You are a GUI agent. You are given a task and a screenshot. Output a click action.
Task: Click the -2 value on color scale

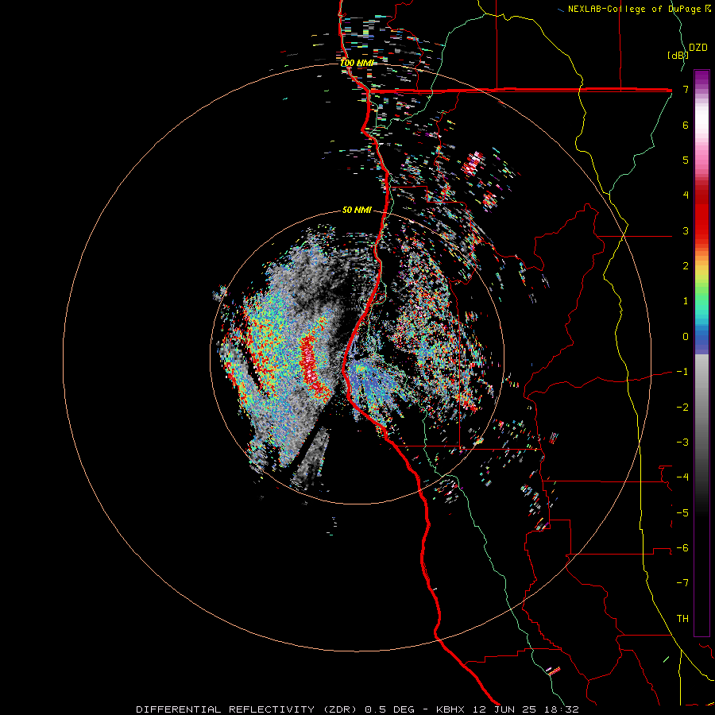tap(682, 408)
